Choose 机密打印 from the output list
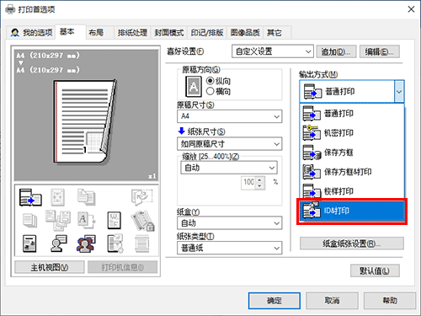Viewport: 421px width, 316px height. [x=352, y=133]
